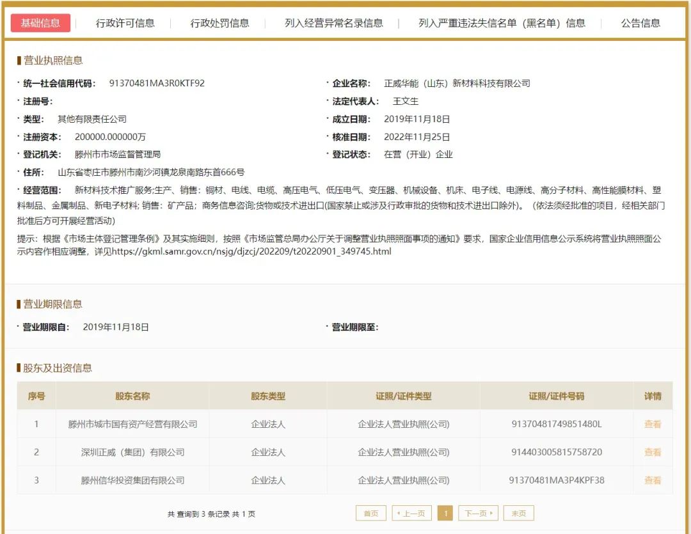Viewport: 691px width, 534px height.
Task: Click establishment date 2019年11月18日
Action: (x=417, y=119)
